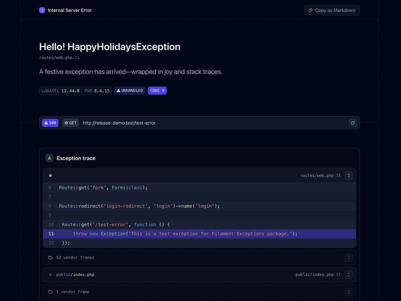Click the Copy as Markdown button
Screen dimensions: 401x301
tap(332, 10)
